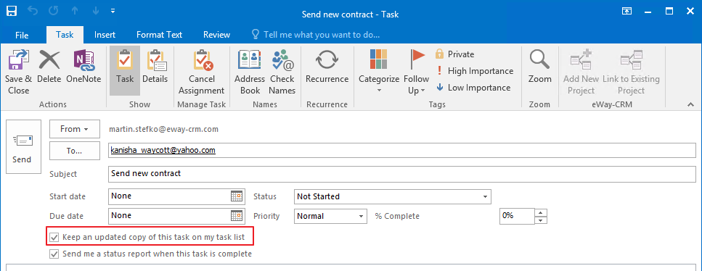The height and width of the screenshot is (271, 702).
Task: Select the Task ribbon tab
Action: click(x=65, y=35)
